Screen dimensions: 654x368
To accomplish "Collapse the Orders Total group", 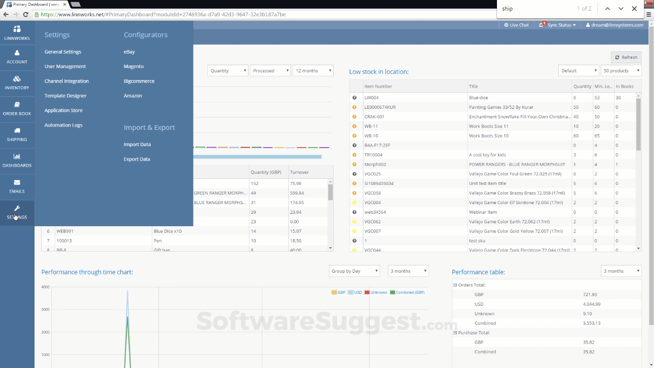I will [x=455, y=285].
